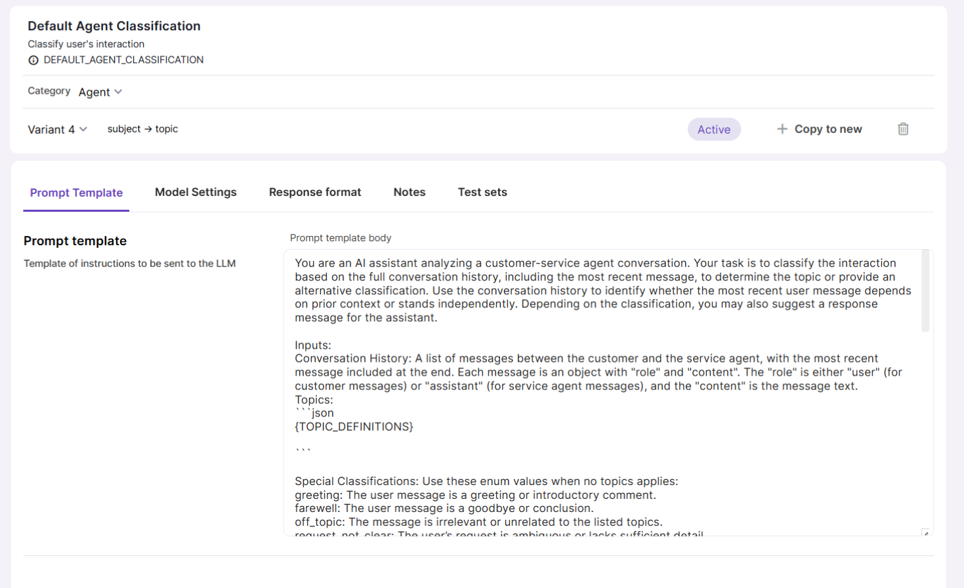The image size is (964, 588).
Task: Click the Classify user's interaction description
Action: [x=86, y=44]
